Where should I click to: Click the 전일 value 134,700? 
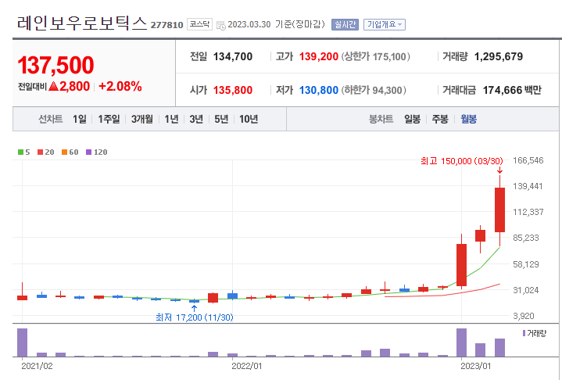233,56
